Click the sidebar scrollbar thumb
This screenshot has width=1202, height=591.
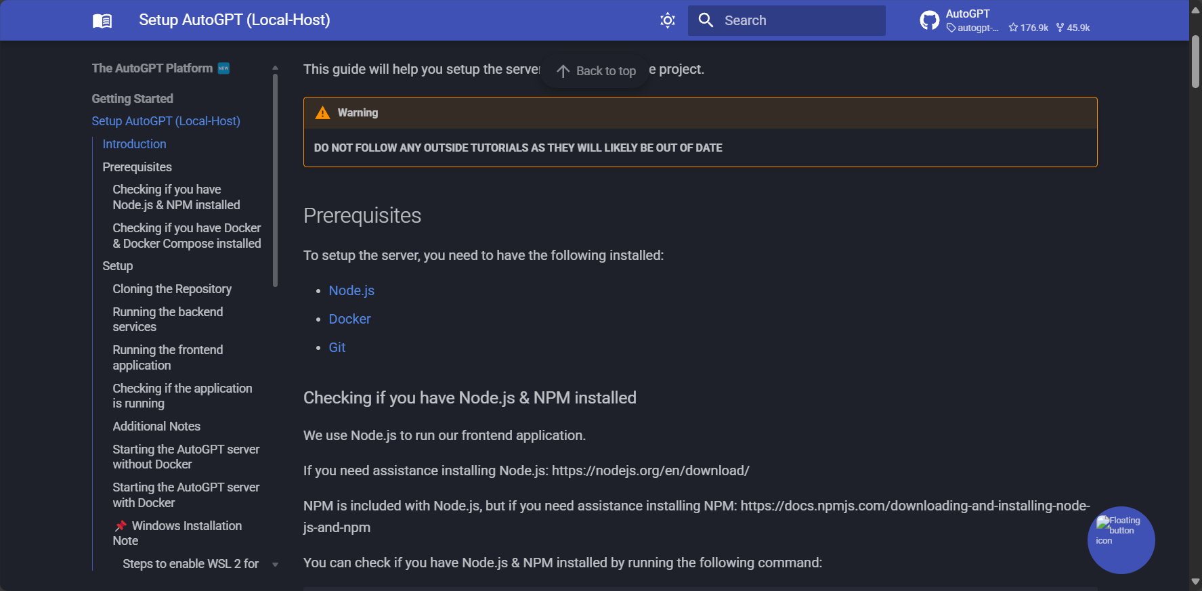click(x=275, y=180)
